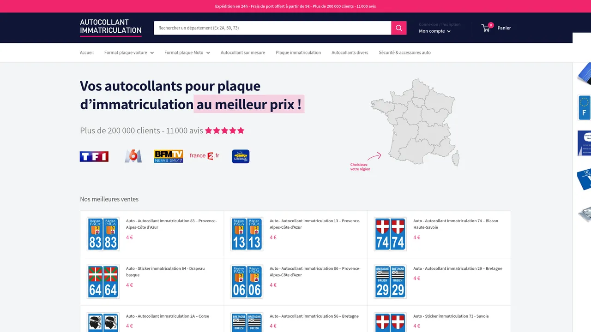Open product title Sticker immatriculation 73 Savoie
Image resolution: width=591 pixels, height=332 pixels.
[451, 316]
